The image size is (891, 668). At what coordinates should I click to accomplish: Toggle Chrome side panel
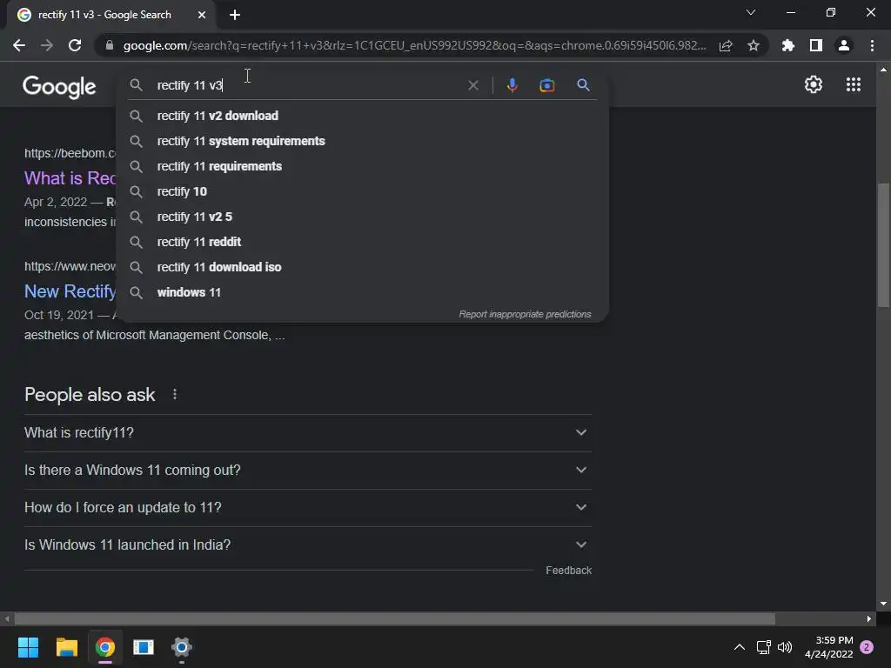coord(816,45)
